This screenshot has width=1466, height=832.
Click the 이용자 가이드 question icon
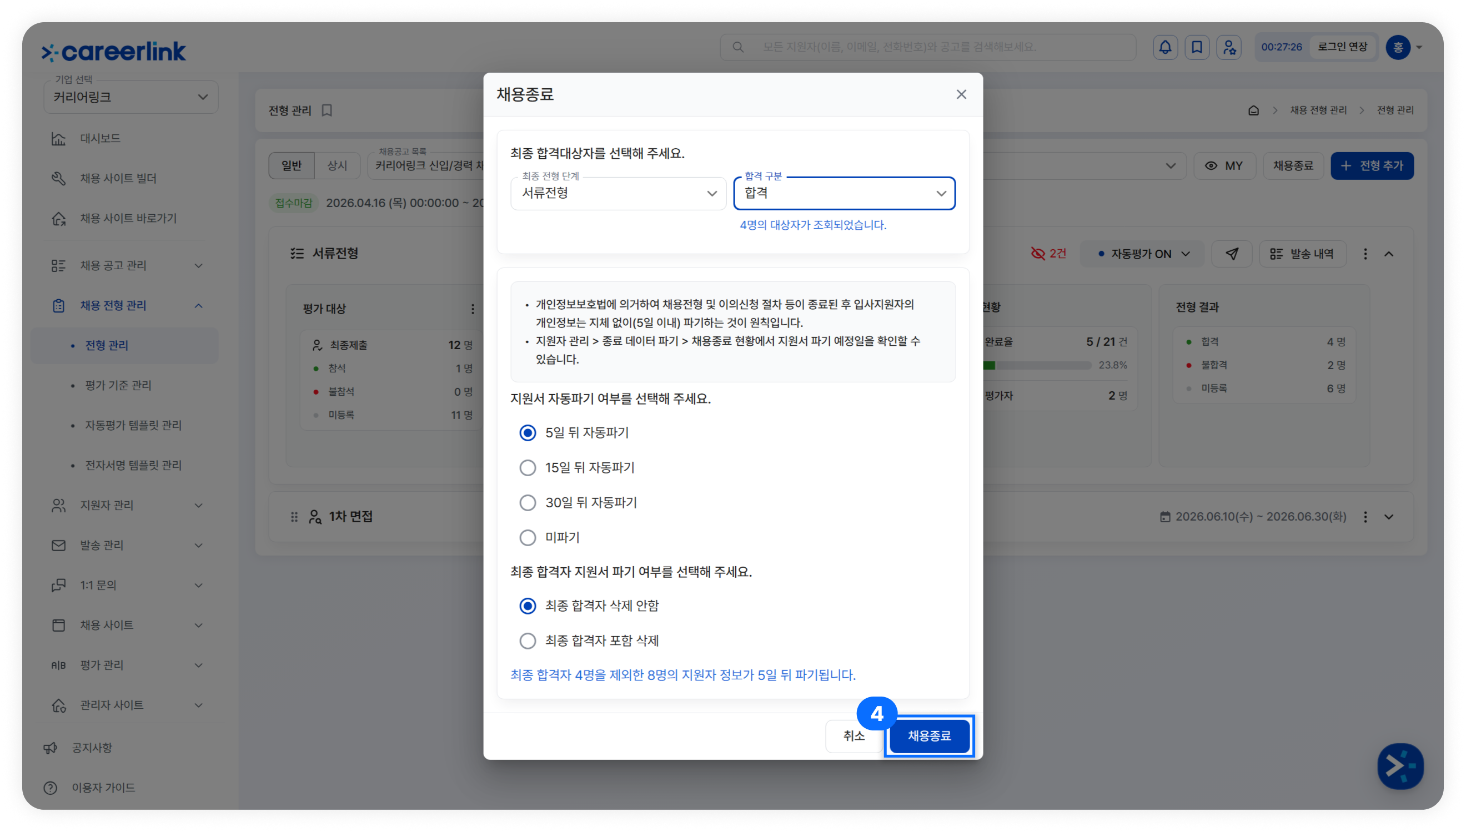click(x=51, y=788)
